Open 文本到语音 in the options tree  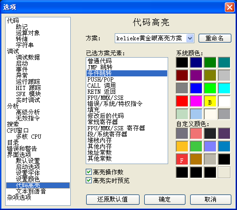[31, 191]
